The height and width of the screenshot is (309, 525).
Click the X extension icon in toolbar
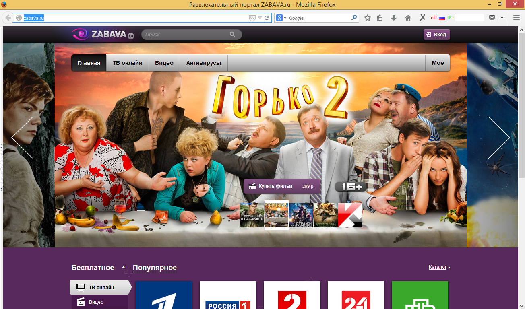[422, 18]
